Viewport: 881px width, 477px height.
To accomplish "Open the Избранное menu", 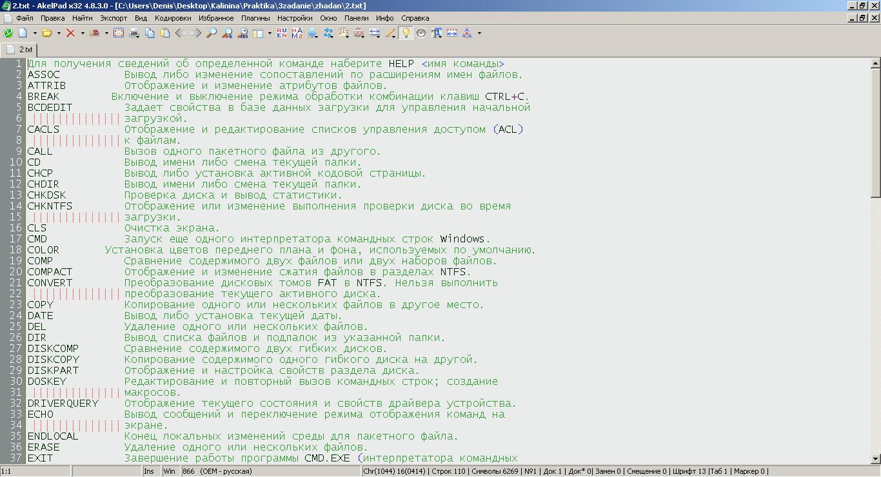I will [x=216, y=18].
